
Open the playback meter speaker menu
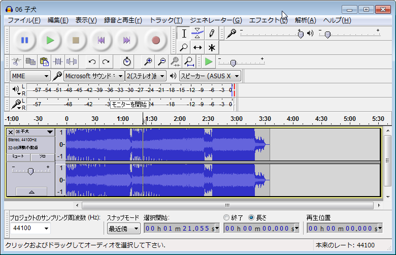pos(16,90)
